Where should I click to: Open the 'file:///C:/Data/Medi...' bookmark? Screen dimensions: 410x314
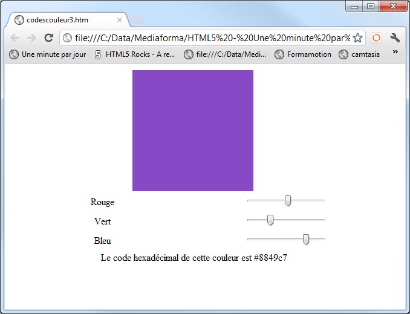(x=225, y=54)
